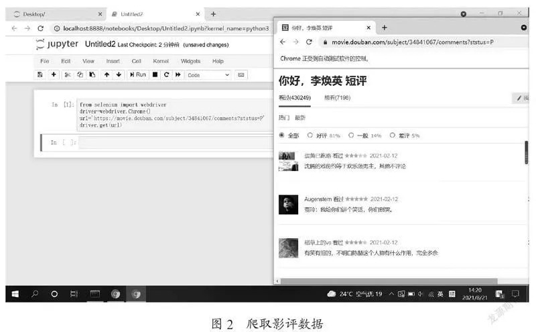536x332 pixels.
Task: Select the 看过(430249) tab
Action: (295, 98)
